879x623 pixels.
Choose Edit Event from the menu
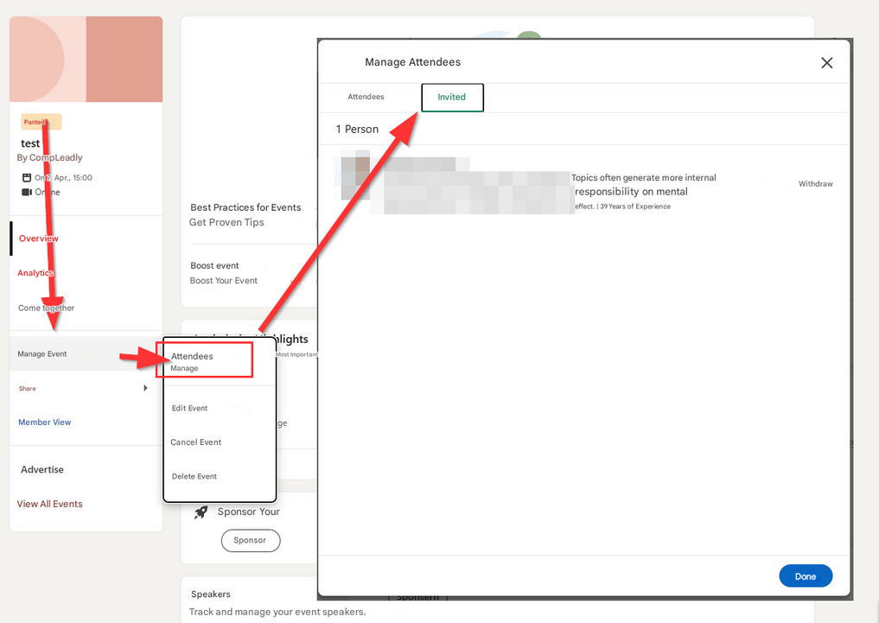[x=190, y=409]
